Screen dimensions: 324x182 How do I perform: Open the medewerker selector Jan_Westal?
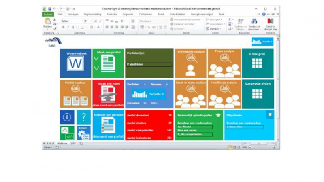[x=194, y=127]
